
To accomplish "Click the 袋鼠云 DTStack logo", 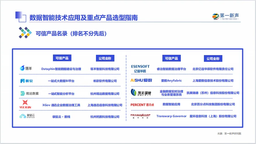I will tap(27, 116).
